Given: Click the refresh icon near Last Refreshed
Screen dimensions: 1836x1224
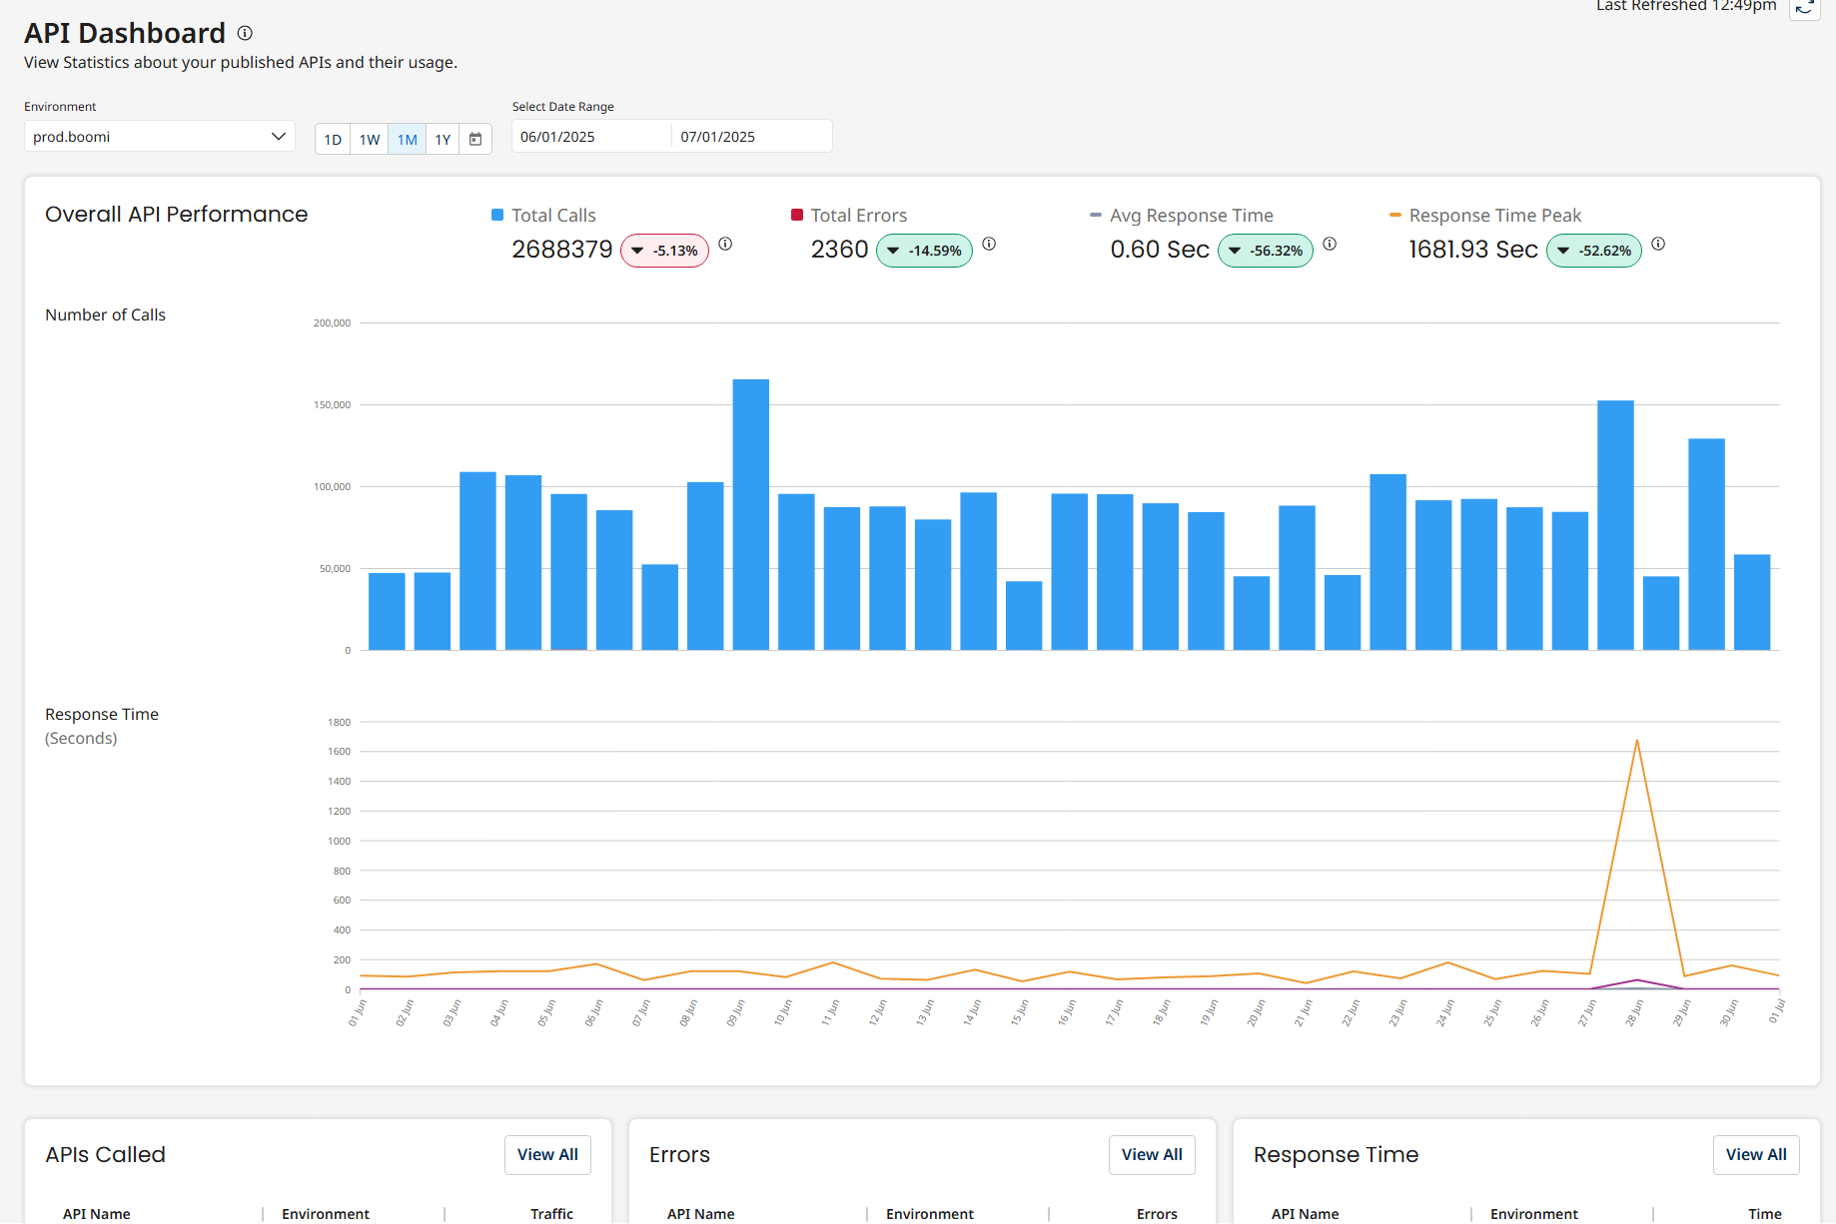Looking at the screenshot, I should coord(1804,8).
